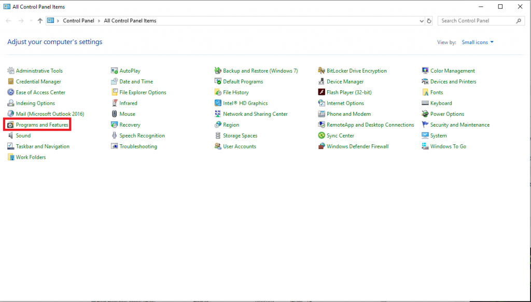
Task: Click the Windows Defender Firewall icon
Action: pos(322,147)
